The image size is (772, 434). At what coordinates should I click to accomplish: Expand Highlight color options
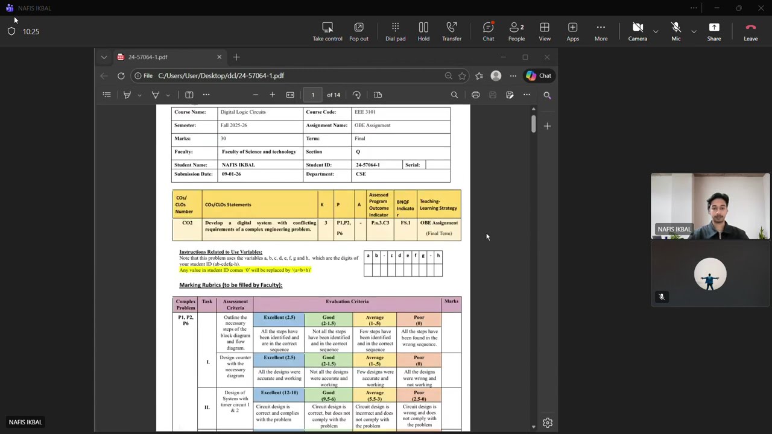[x=139, y=95]
